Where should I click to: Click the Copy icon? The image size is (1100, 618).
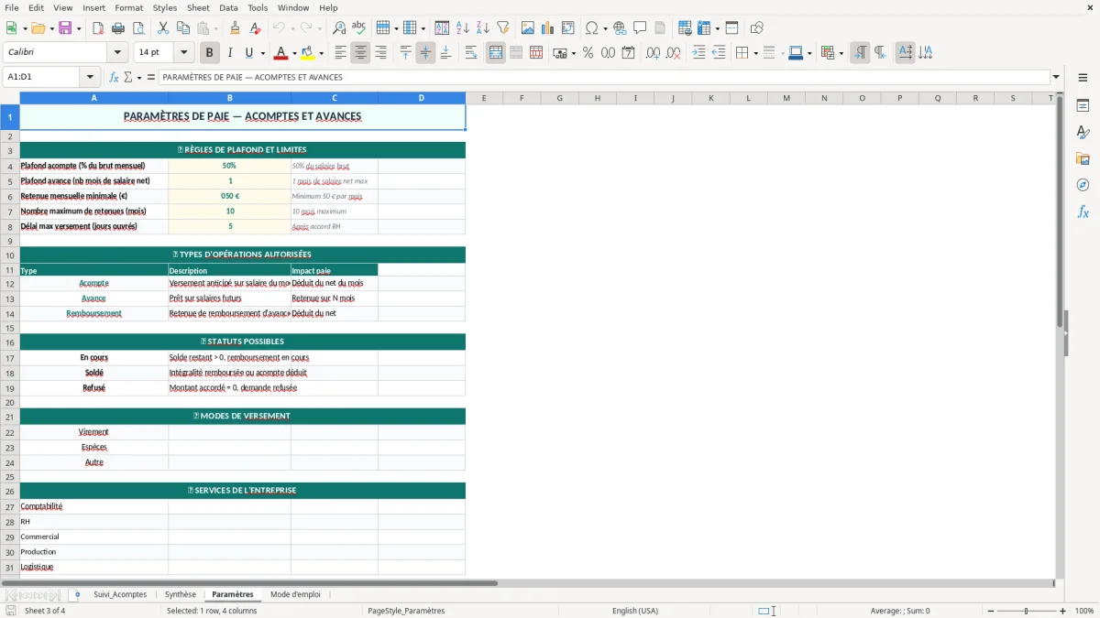tap(183, 28)
